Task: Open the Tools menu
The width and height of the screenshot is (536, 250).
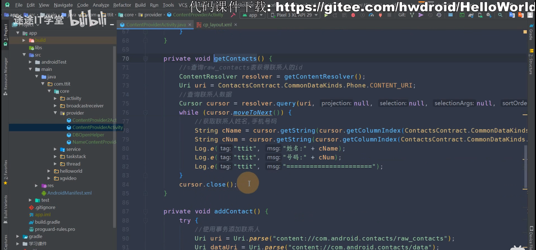Action: (x=168, y=5)
